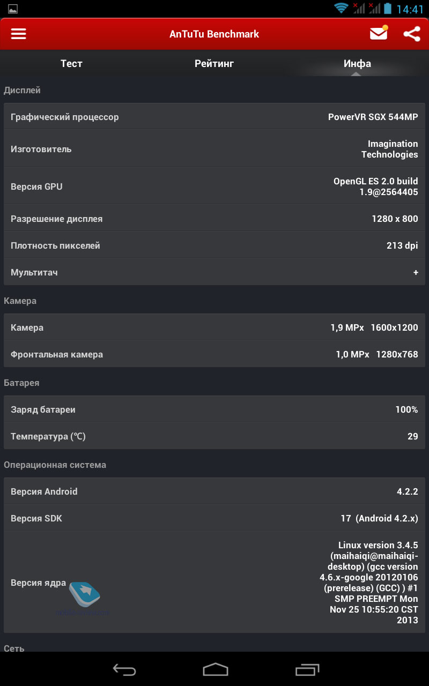Tap the picture notification icon in status bar
Viewport: 429px width, 686px height.
point(13,9)
